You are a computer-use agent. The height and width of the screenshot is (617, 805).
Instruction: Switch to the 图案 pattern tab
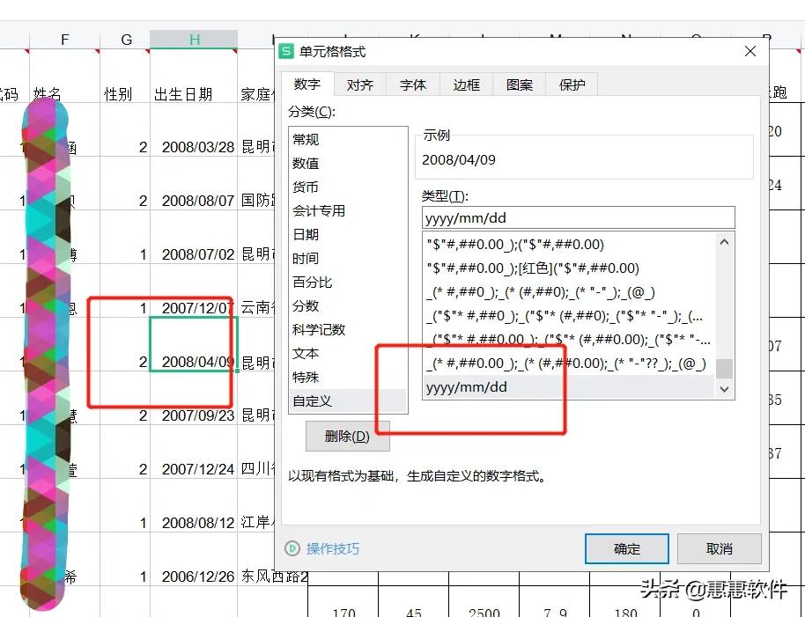pos(519,84)
